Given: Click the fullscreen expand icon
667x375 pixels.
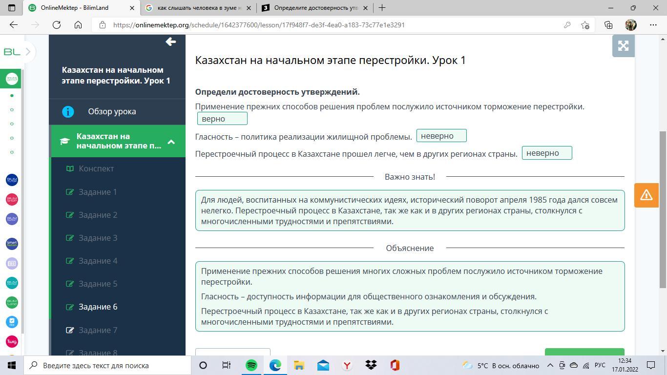Looking at the screenshot, I should coord(623,46).
